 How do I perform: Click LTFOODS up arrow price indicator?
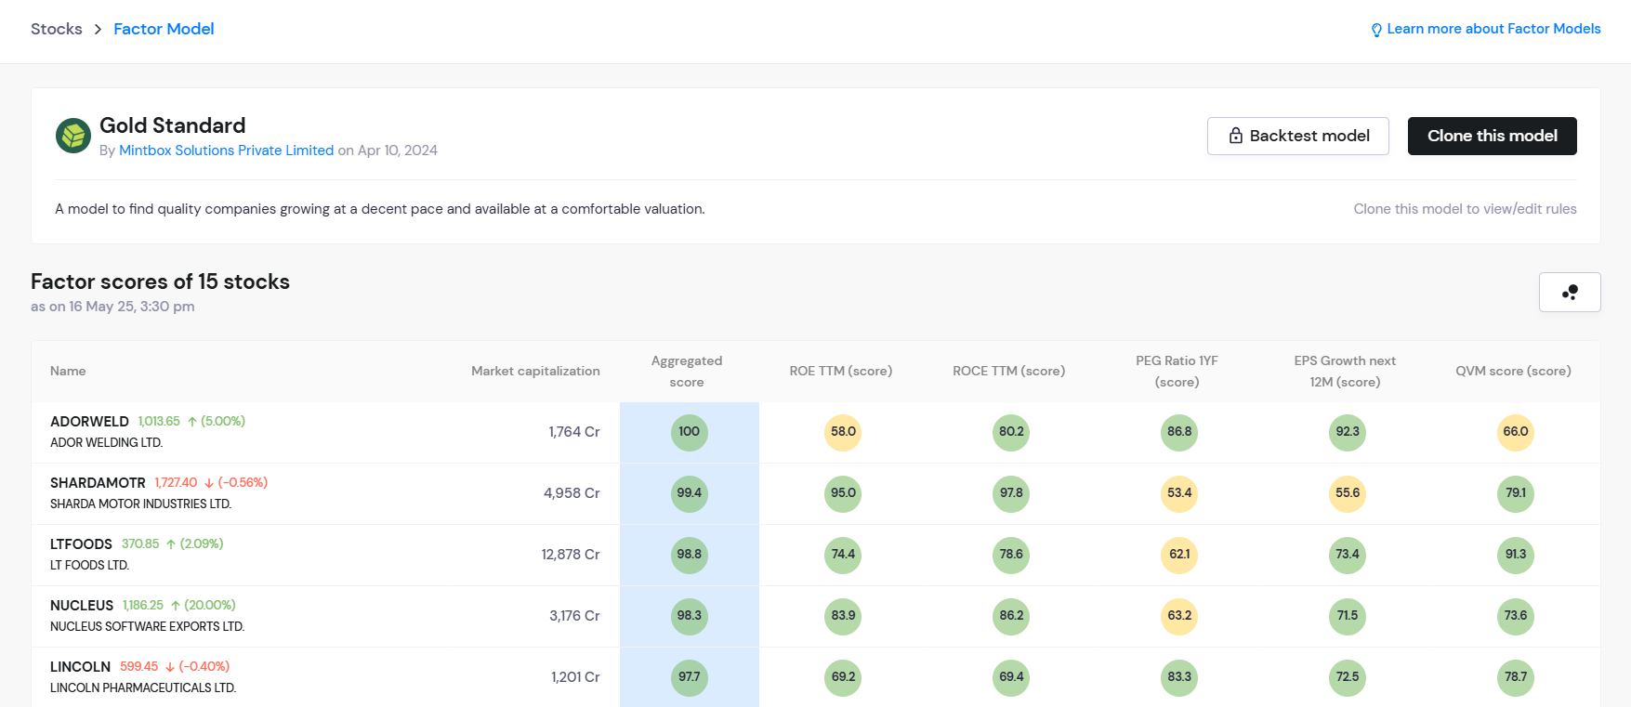pos(171,544)
